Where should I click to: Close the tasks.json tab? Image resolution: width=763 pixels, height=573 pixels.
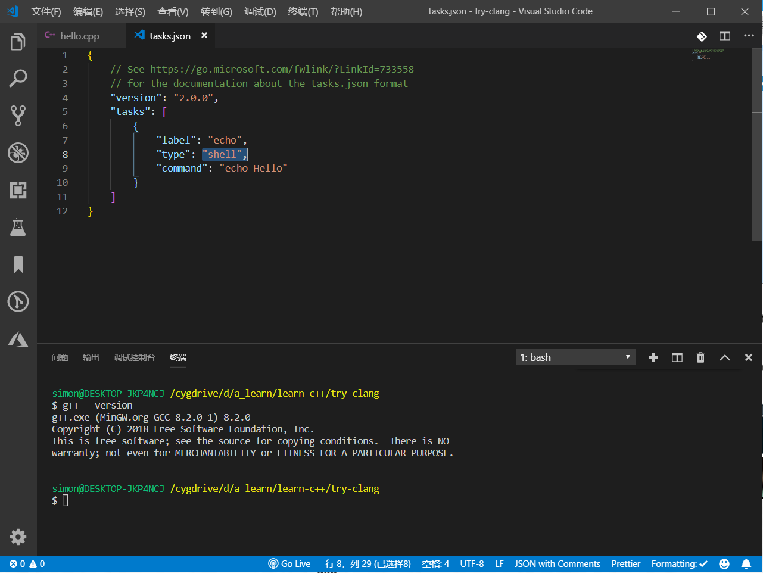click(204, 36)
